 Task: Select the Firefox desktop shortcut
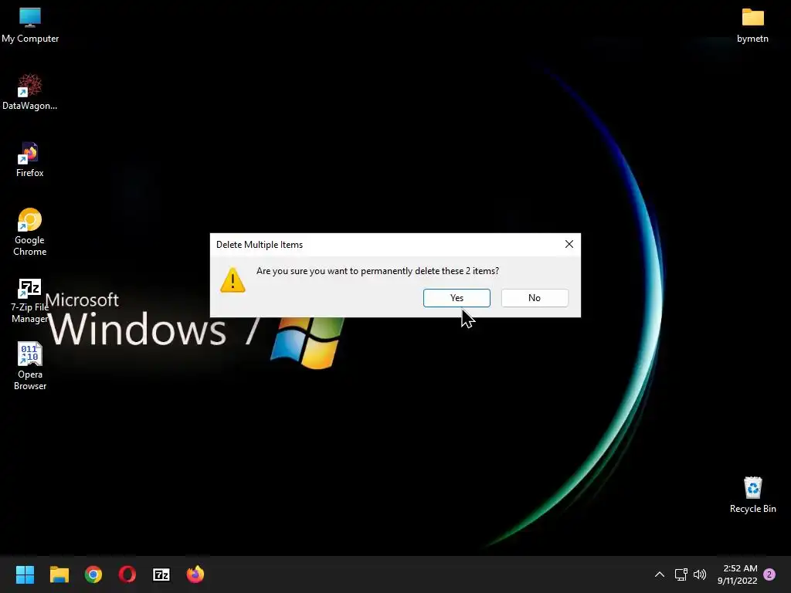point(30,159)
